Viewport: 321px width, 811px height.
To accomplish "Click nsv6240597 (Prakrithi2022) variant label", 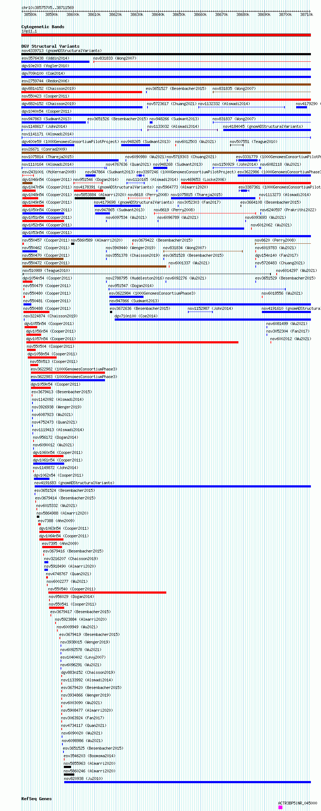I will click(x=288, y=210).
